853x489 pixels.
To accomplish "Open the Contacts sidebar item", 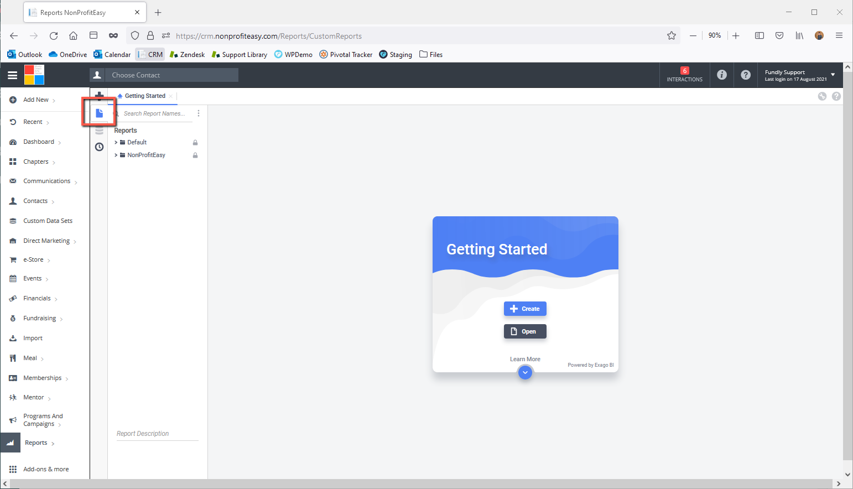I will point(35,201).
